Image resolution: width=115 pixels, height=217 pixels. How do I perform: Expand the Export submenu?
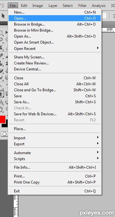(x=54, y=144)
